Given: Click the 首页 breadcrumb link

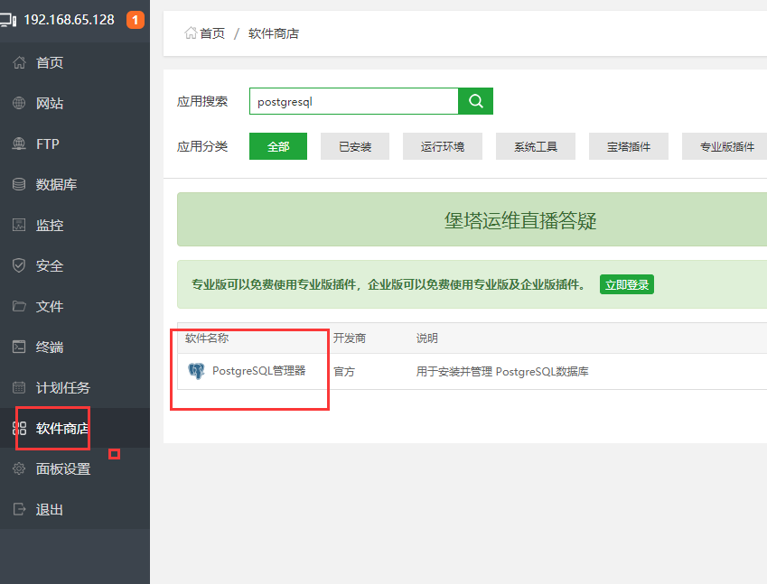Looking at the screenshot, I should tap(212, 33).
